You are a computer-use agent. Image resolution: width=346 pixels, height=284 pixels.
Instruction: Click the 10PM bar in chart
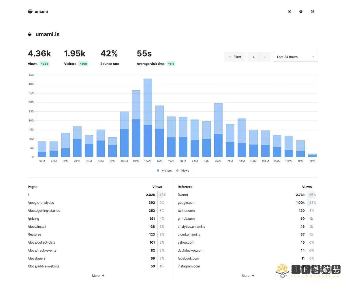pyautogui.click(x=124, y=134)
